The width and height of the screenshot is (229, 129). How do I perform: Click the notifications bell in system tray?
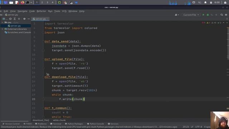pos(205,3)
